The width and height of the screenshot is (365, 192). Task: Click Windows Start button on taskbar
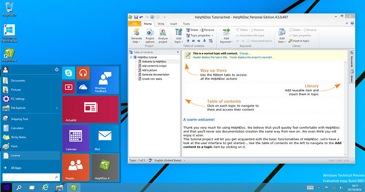click(6, 188)
